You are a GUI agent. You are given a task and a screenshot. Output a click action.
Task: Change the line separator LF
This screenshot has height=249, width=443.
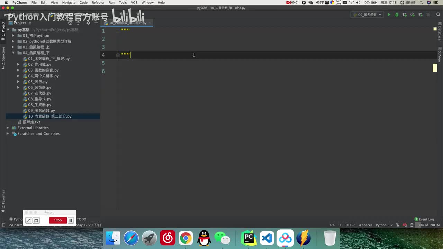click(x=340, y=225)
